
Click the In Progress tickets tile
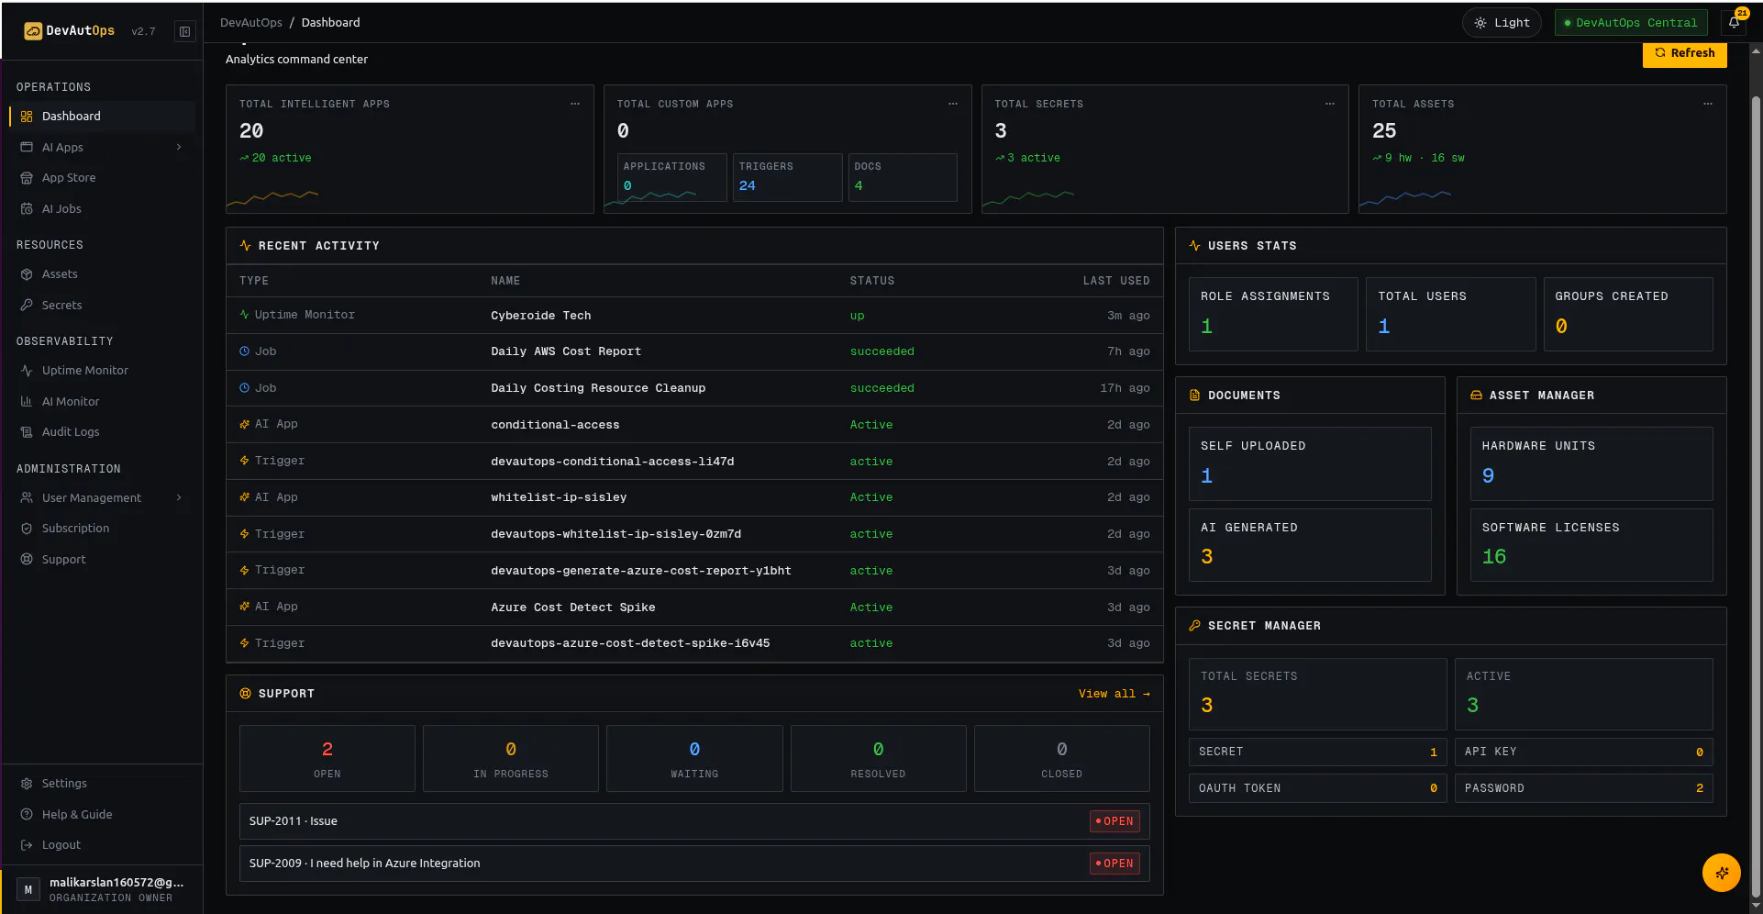[x=511, y=759]
